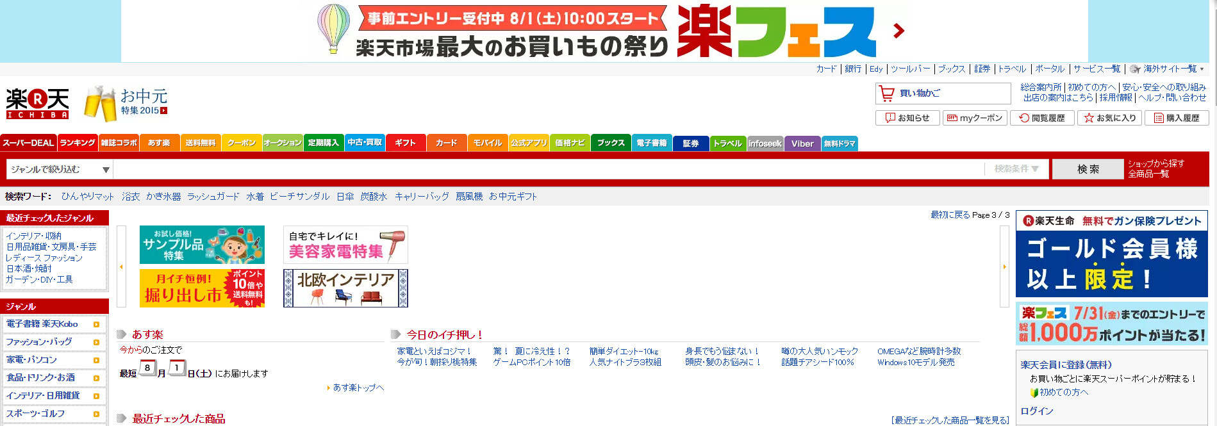Click search keyword キャリーバッグ
The width and height of the screenshot is (1217, 426).
tap(422, 197)
